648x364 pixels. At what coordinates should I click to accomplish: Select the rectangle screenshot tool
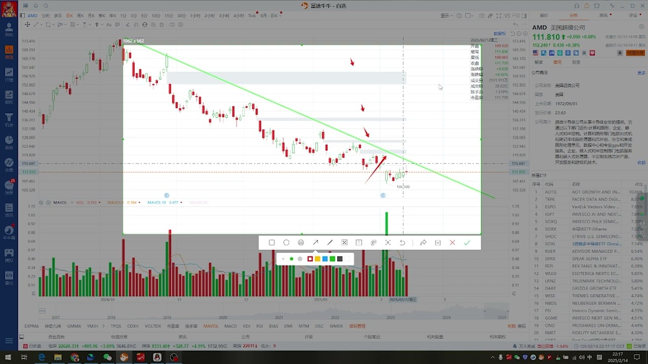pyautogui.click(x=272, y=243)
